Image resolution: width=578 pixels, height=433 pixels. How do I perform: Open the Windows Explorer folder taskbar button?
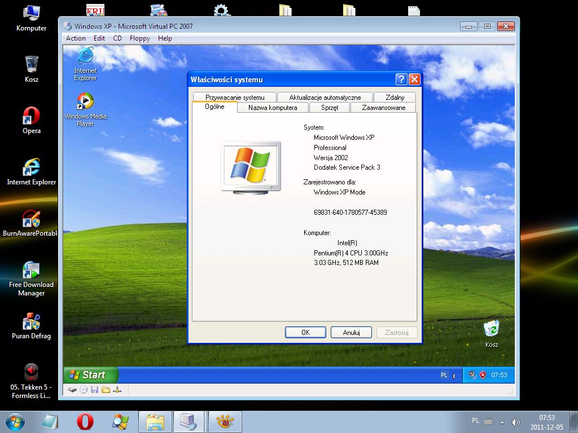pos(155,422)
